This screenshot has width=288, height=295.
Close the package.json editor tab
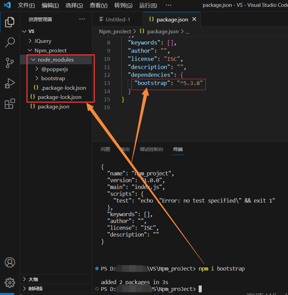click(x=194, y=19)
